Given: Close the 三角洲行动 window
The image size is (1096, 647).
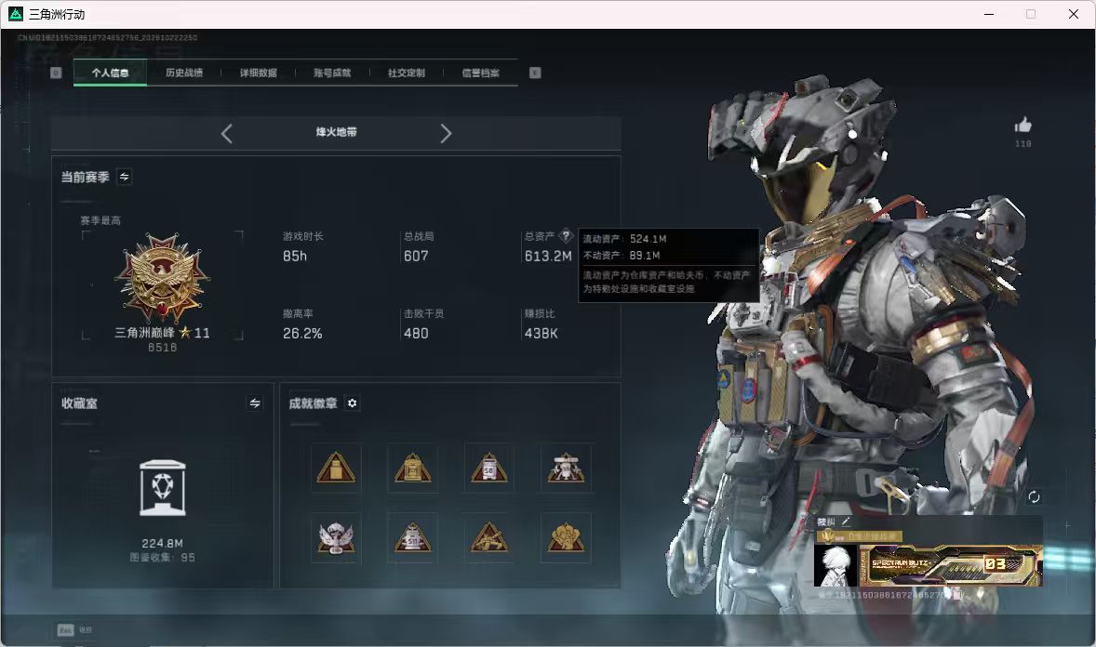Looking at the screenshot, I should [x=1074, y=14].
